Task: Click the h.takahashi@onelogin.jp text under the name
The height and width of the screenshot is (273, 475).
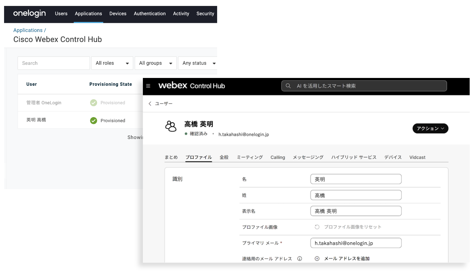Action: (243, 134)
